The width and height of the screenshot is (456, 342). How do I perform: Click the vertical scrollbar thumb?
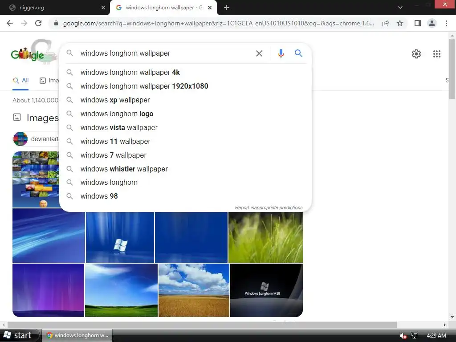coord(452,69)
